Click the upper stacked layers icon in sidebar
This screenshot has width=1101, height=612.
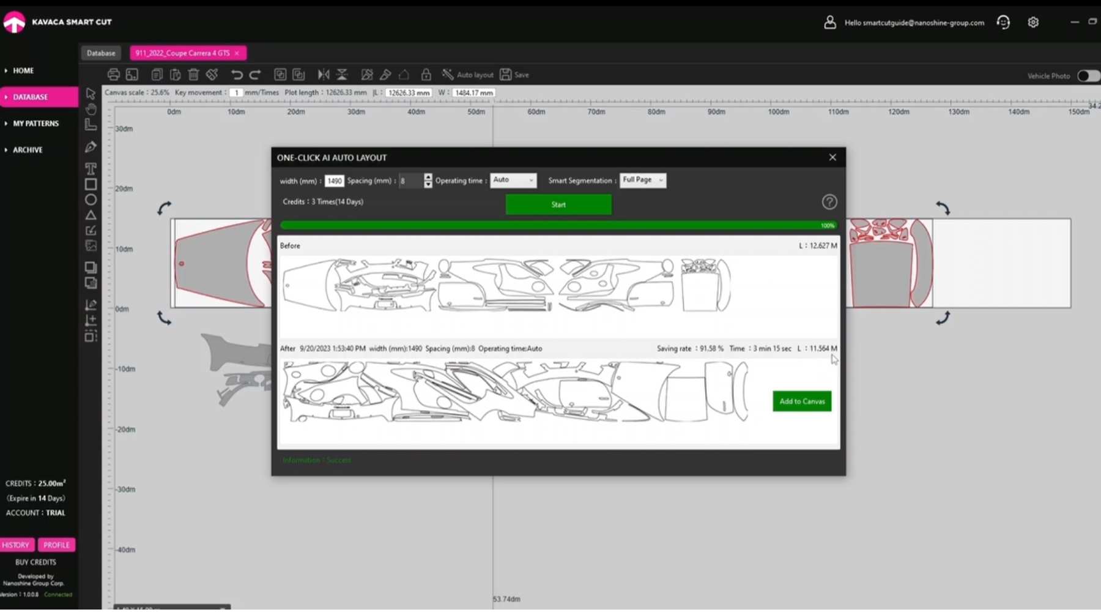point(91,267)
